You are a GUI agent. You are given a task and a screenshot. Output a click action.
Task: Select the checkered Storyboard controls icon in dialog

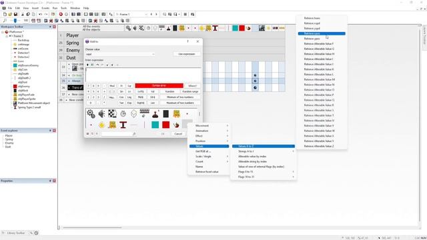pos(112,114)
